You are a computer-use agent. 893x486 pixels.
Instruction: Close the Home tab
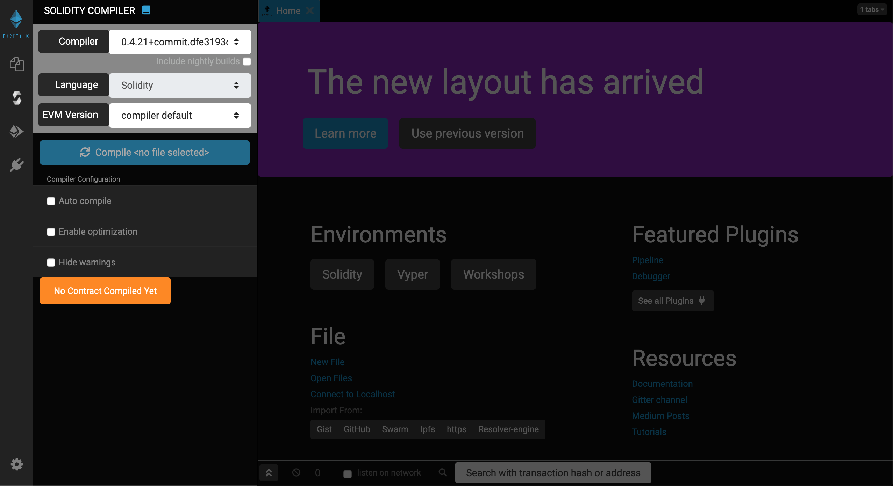(310, 10)
